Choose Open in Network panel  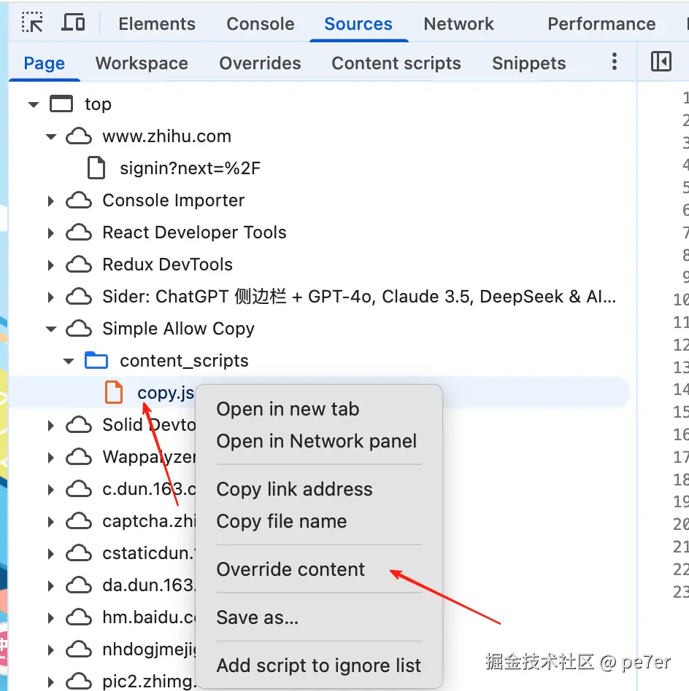point(317,441)
